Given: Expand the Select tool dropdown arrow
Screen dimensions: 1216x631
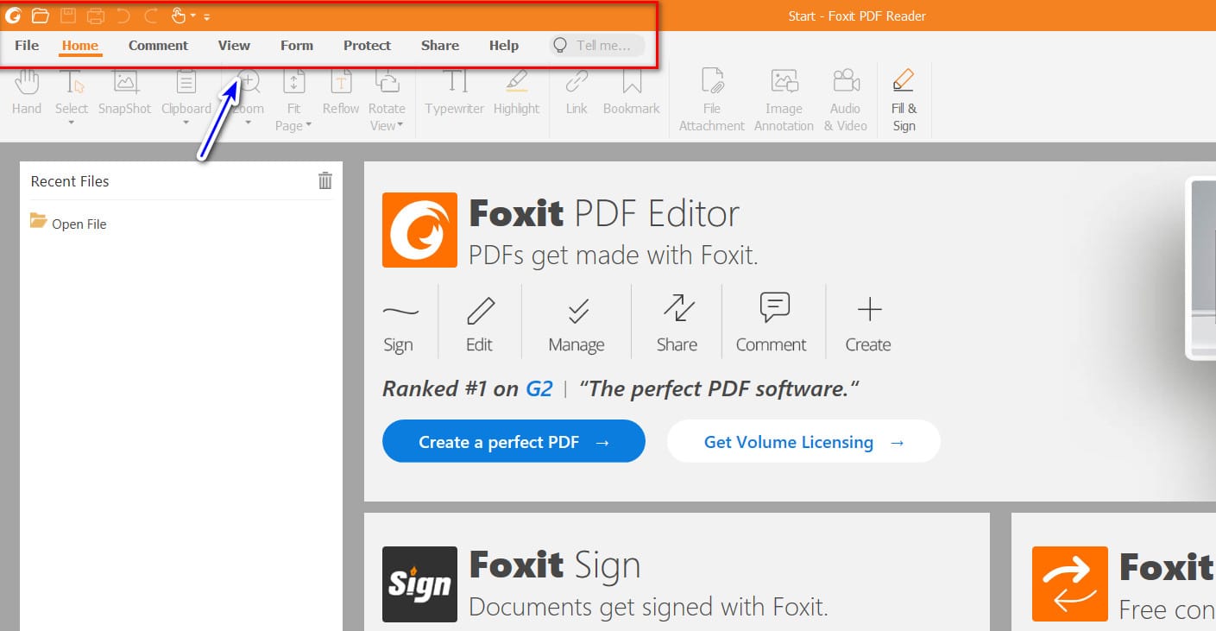Looking at the screenshot, I should [x=71, y=123].
